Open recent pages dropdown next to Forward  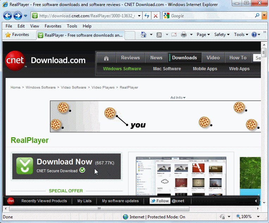(x=26, y=16)
